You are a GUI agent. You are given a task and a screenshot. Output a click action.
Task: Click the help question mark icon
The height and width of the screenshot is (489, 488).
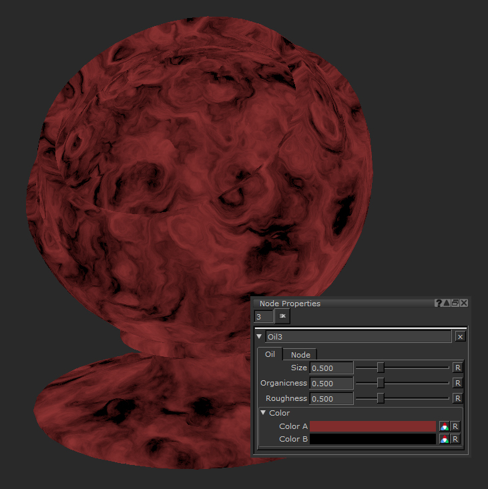[x=439, y=303]
